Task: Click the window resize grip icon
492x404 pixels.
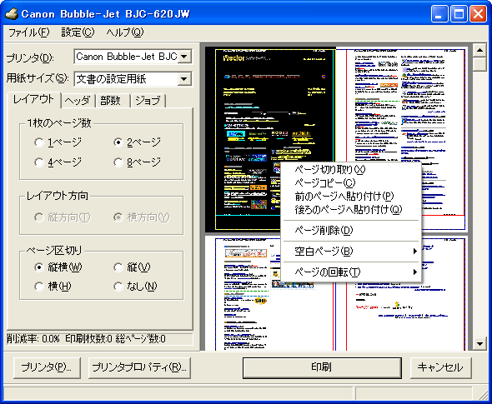Action: pos(484,396)
